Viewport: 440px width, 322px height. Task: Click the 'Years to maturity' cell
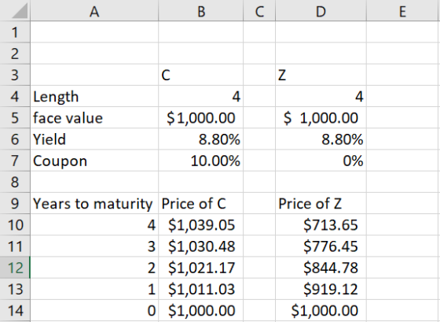coord(94,203)
